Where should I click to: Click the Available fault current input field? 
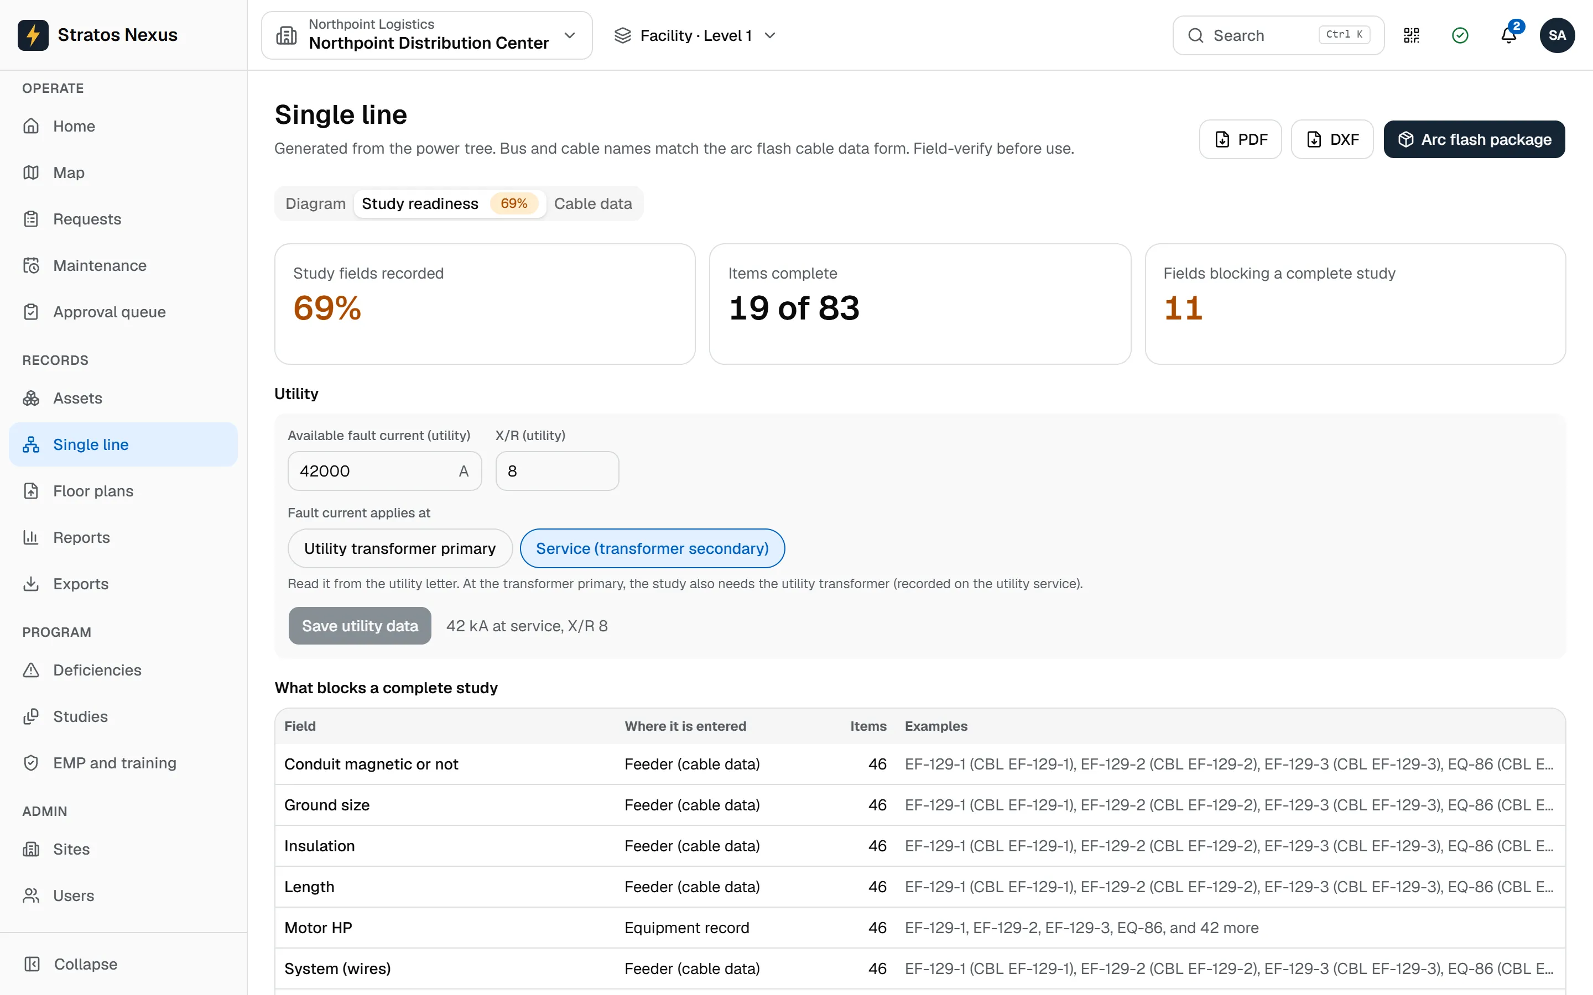pos(384,471)
